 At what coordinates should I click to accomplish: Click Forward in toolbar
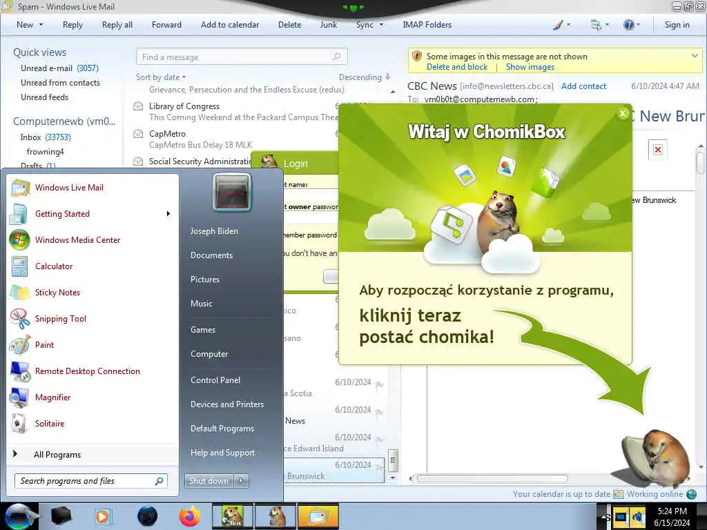166,25
